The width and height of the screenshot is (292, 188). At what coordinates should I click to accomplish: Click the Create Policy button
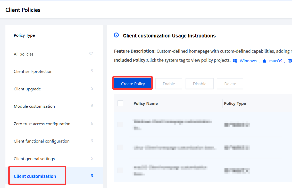pos(133,84)
